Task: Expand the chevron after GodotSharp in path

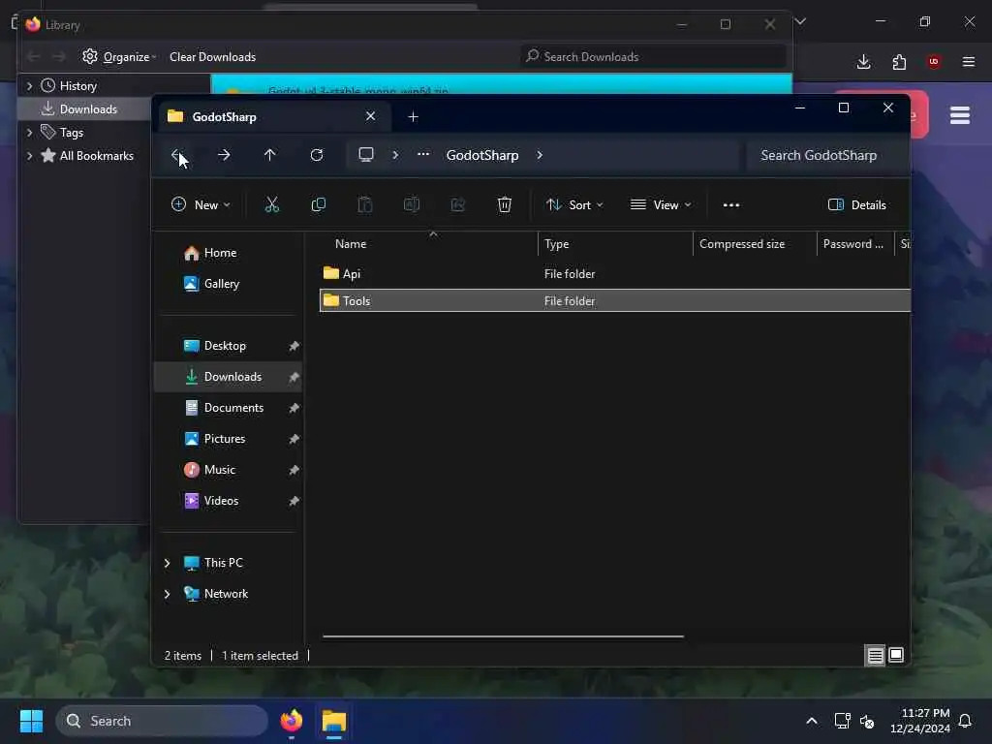Action: tap(540, 155)
